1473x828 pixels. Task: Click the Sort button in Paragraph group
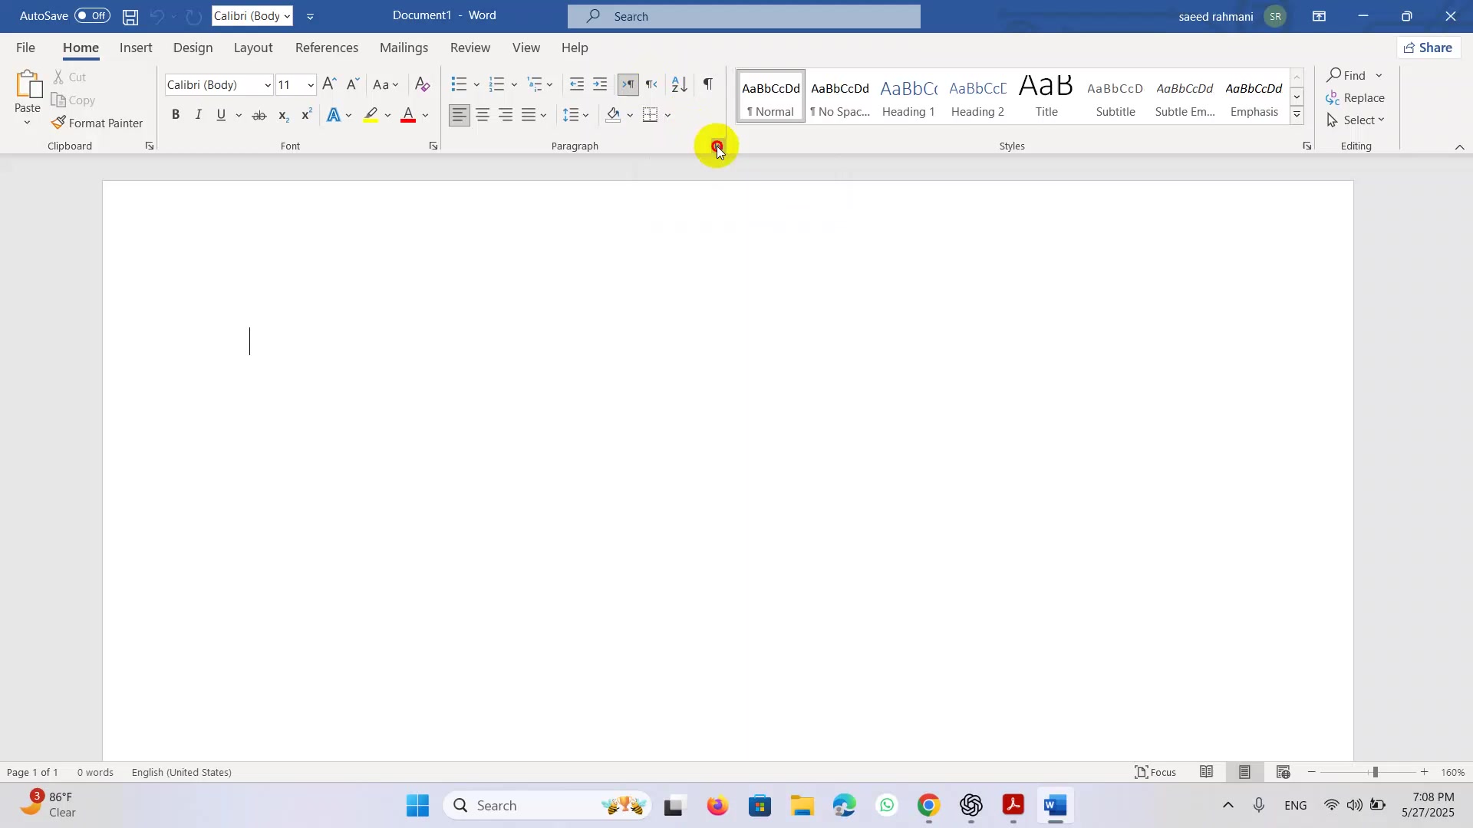click(x=679, y=84)
